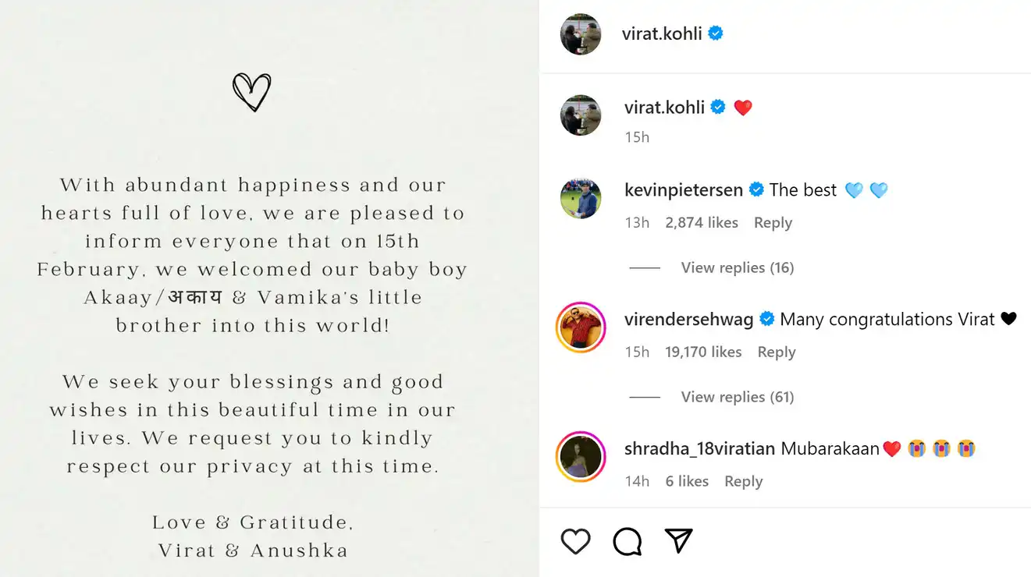Click kevinpietersen's profile avatar
The height and width of the screenshot is (577, 1031).
pos(581,198)
